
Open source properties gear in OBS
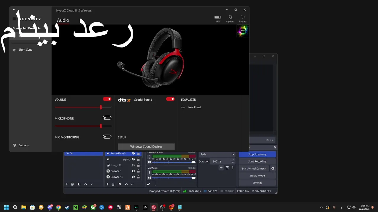(x=120, y=184)
